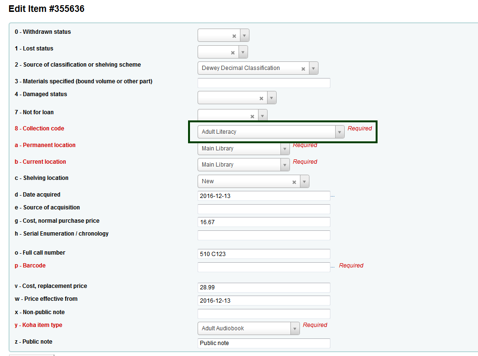This screenshot has height=356, width=478.
Task: Click the Source of acquisition field
Action: (263, 209)
